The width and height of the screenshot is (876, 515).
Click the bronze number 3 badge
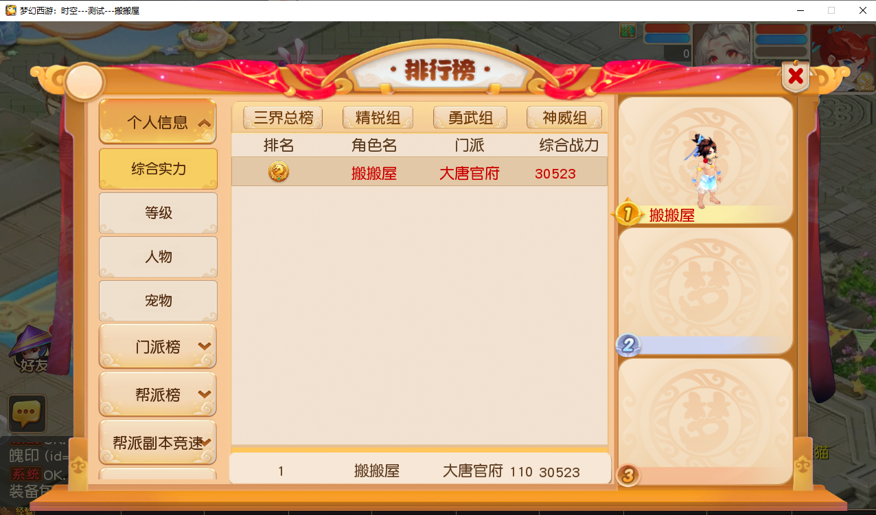tap(628, 474)
